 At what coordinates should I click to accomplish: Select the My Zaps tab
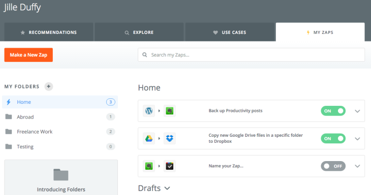(x=320, y=32)
